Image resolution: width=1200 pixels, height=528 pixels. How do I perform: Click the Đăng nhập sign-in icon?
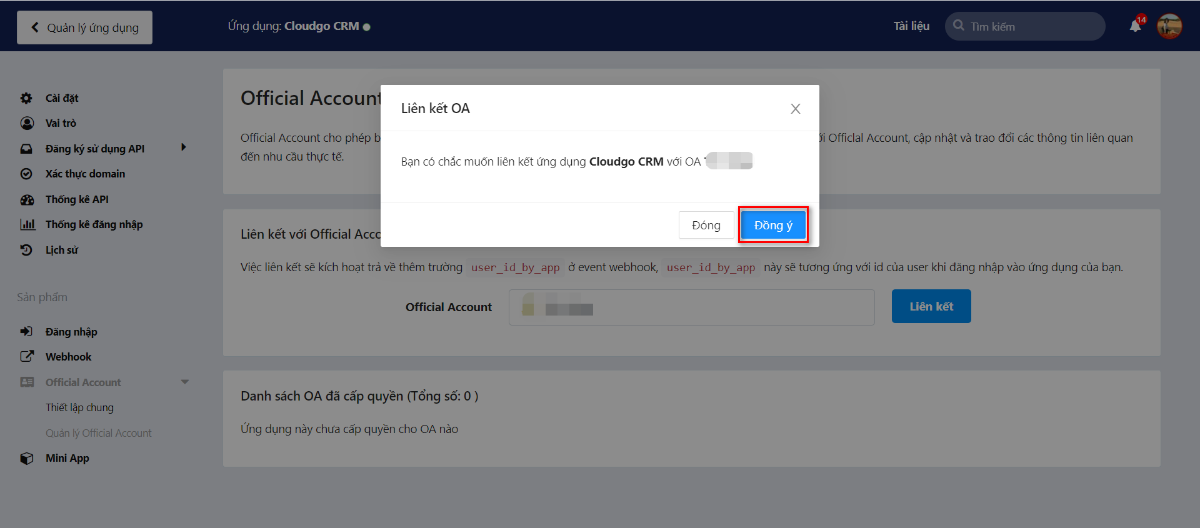click(x=26, y=331)
